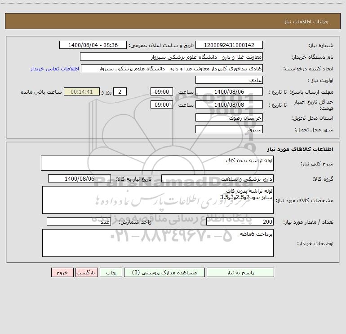
Task: Click the خروج exit button
Action: pyautogui.click(x=62, y=272)
